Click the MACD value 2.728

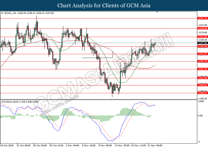point(22,102)
